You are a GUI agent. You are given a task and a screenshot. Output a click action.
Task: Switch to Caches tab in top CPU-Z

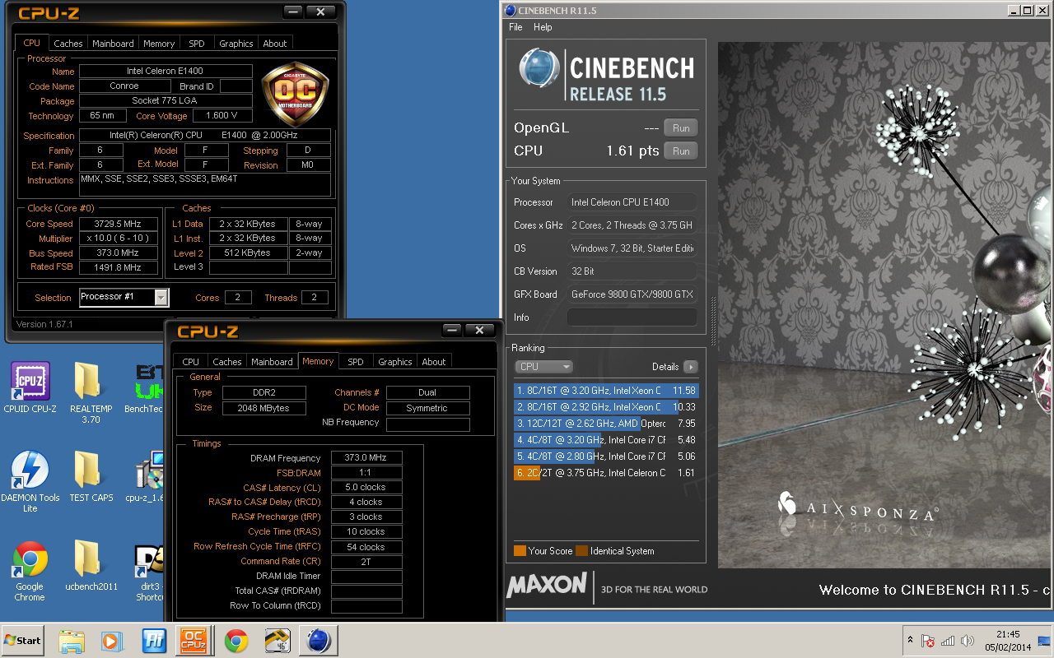point(68,44)
